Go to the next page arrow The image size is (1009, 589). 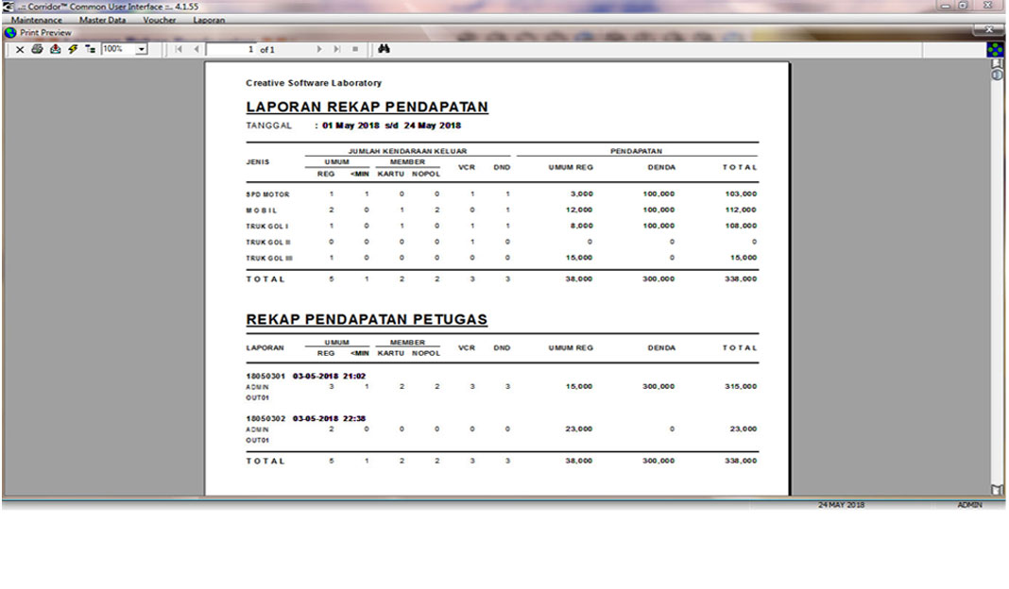click(319, 49)
